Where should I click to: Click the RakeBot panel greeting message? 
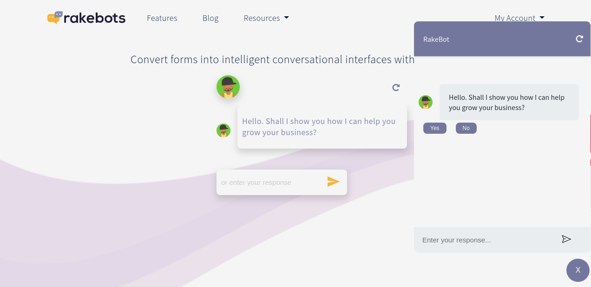pyautogui.click(x=509, y=102)
